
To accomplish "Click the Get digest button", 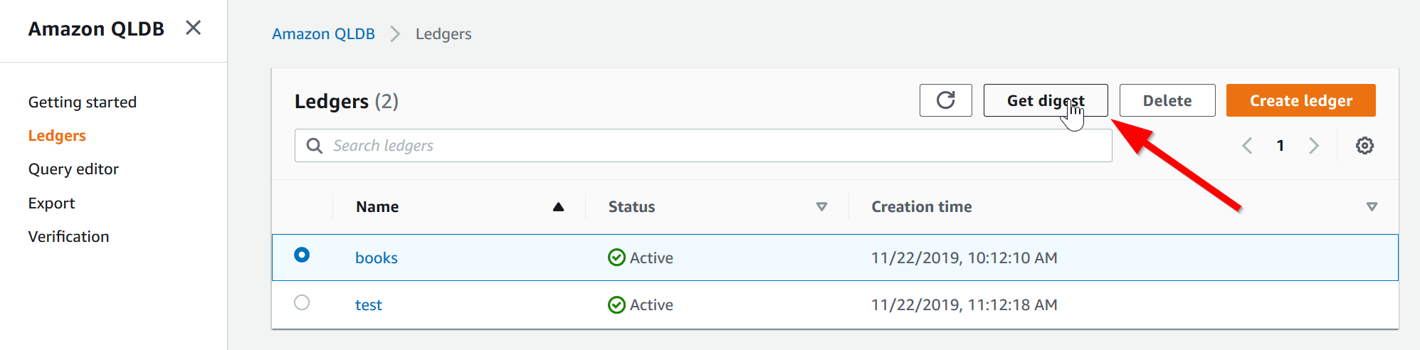I will click(1045, 100).
